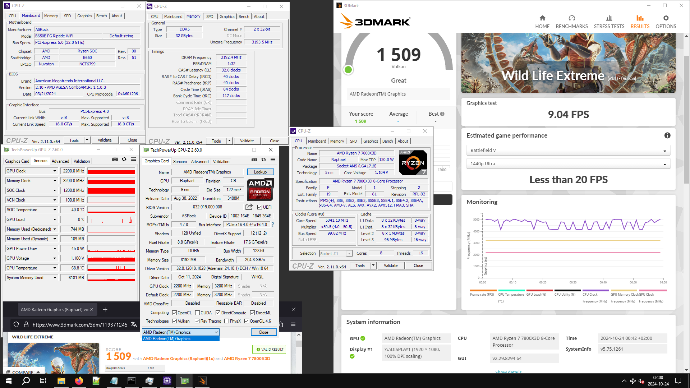
Task: Open Firefox from the taskbar
Action: click(79, 381)
